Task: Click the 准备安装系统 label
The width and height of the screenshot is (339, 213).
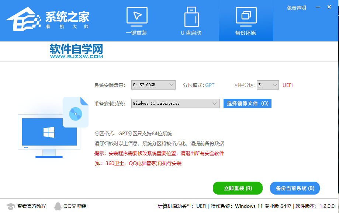Action: pyautogui.click(x=110, y=104)
